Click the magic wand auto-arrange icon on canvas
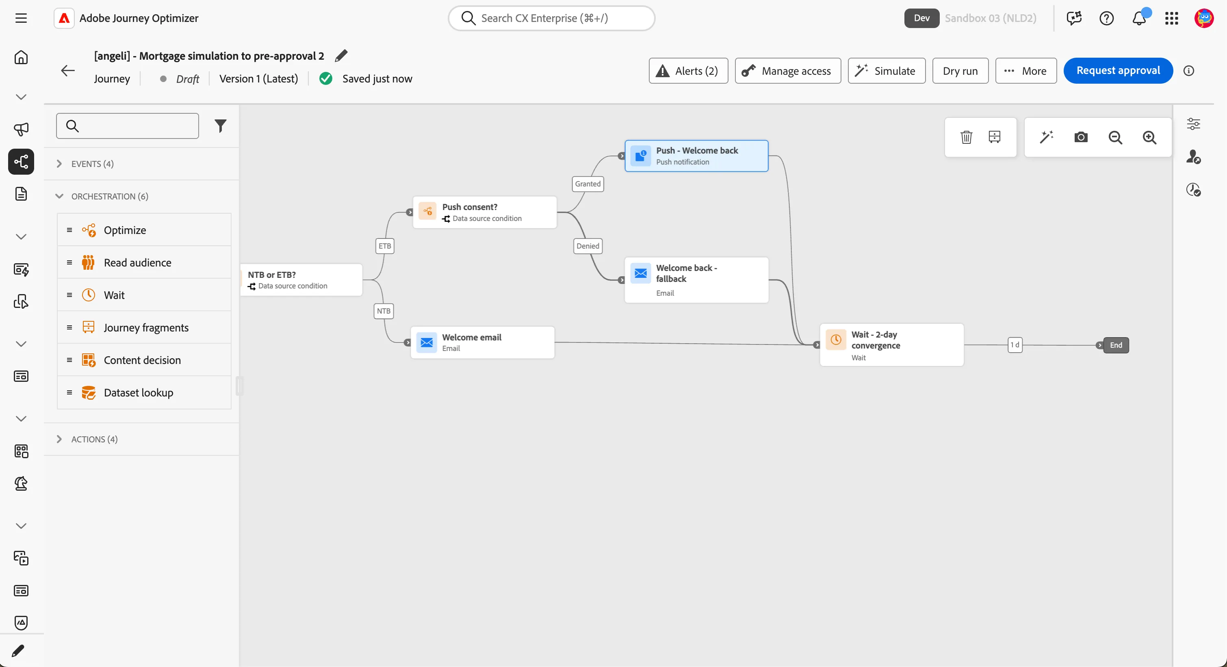1227x667 pixels. 1046,137
